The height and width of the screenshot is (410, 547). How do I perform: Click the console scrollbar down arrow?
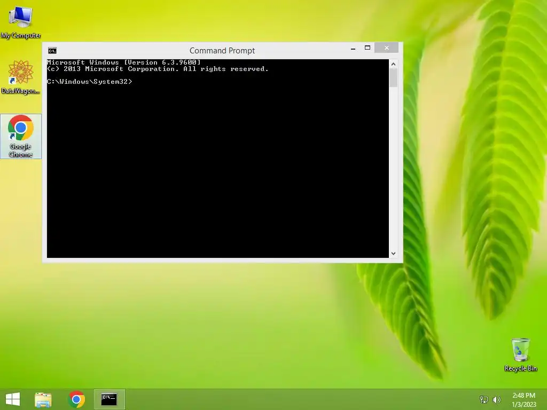pyautogui.click(x=394, y=254)
